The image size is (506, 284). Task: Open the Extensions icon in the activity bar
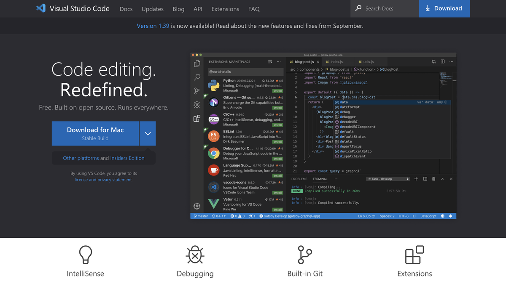(197, 119)
